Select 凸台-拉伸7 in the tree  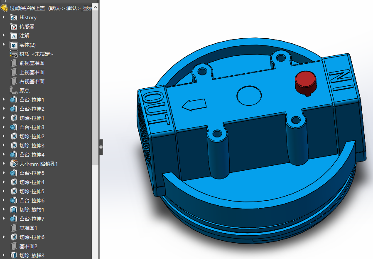point(32,219)
